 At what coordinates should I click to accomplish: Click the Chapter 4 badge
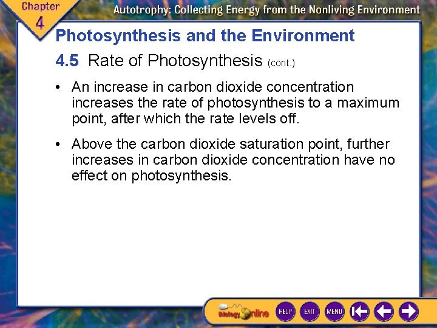(x=39, y=17)
